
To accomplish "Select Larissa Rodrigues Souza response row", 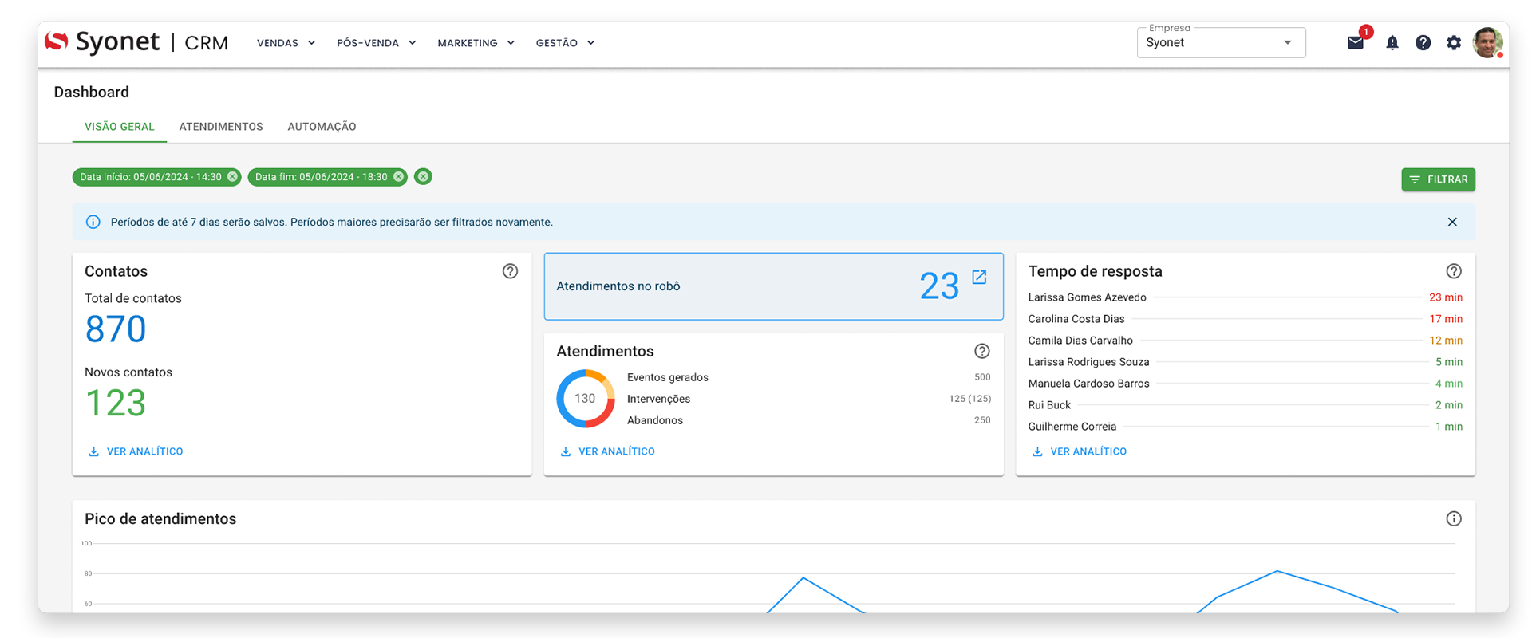I will click(x=1246, y=362).
